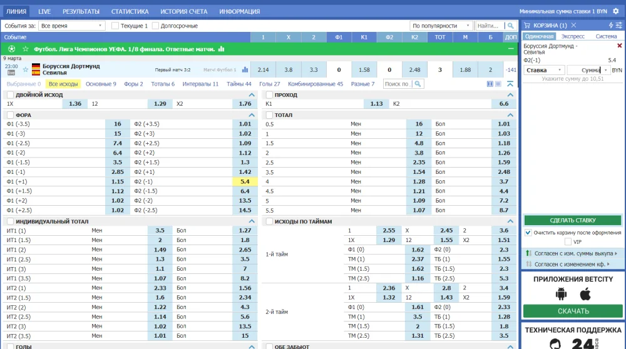Collapse the ФОРА section chevron
626x349 pixels.
252,115
